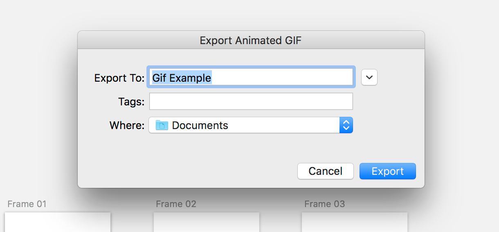The image size is (499, 232).
Task: Select the Frame 02 artboard label
Action: click(176, 204)
